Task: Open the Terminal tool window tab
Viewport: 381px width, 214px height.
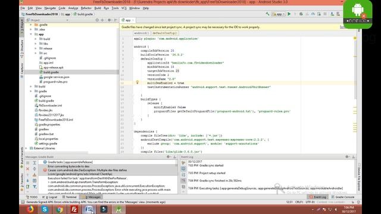Action: point(69,197)
